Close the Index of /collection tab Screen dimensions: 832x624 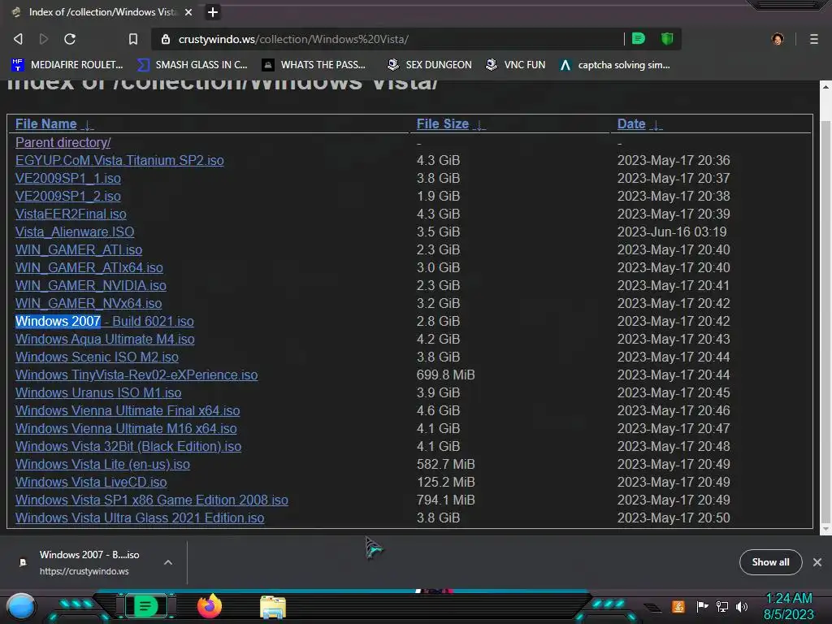tap(188, 11)
